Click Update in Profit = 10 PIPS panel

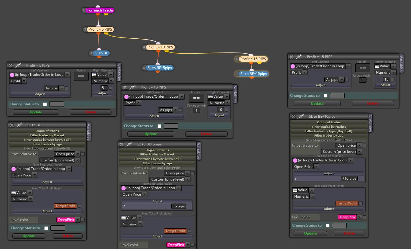pos(151,134)
